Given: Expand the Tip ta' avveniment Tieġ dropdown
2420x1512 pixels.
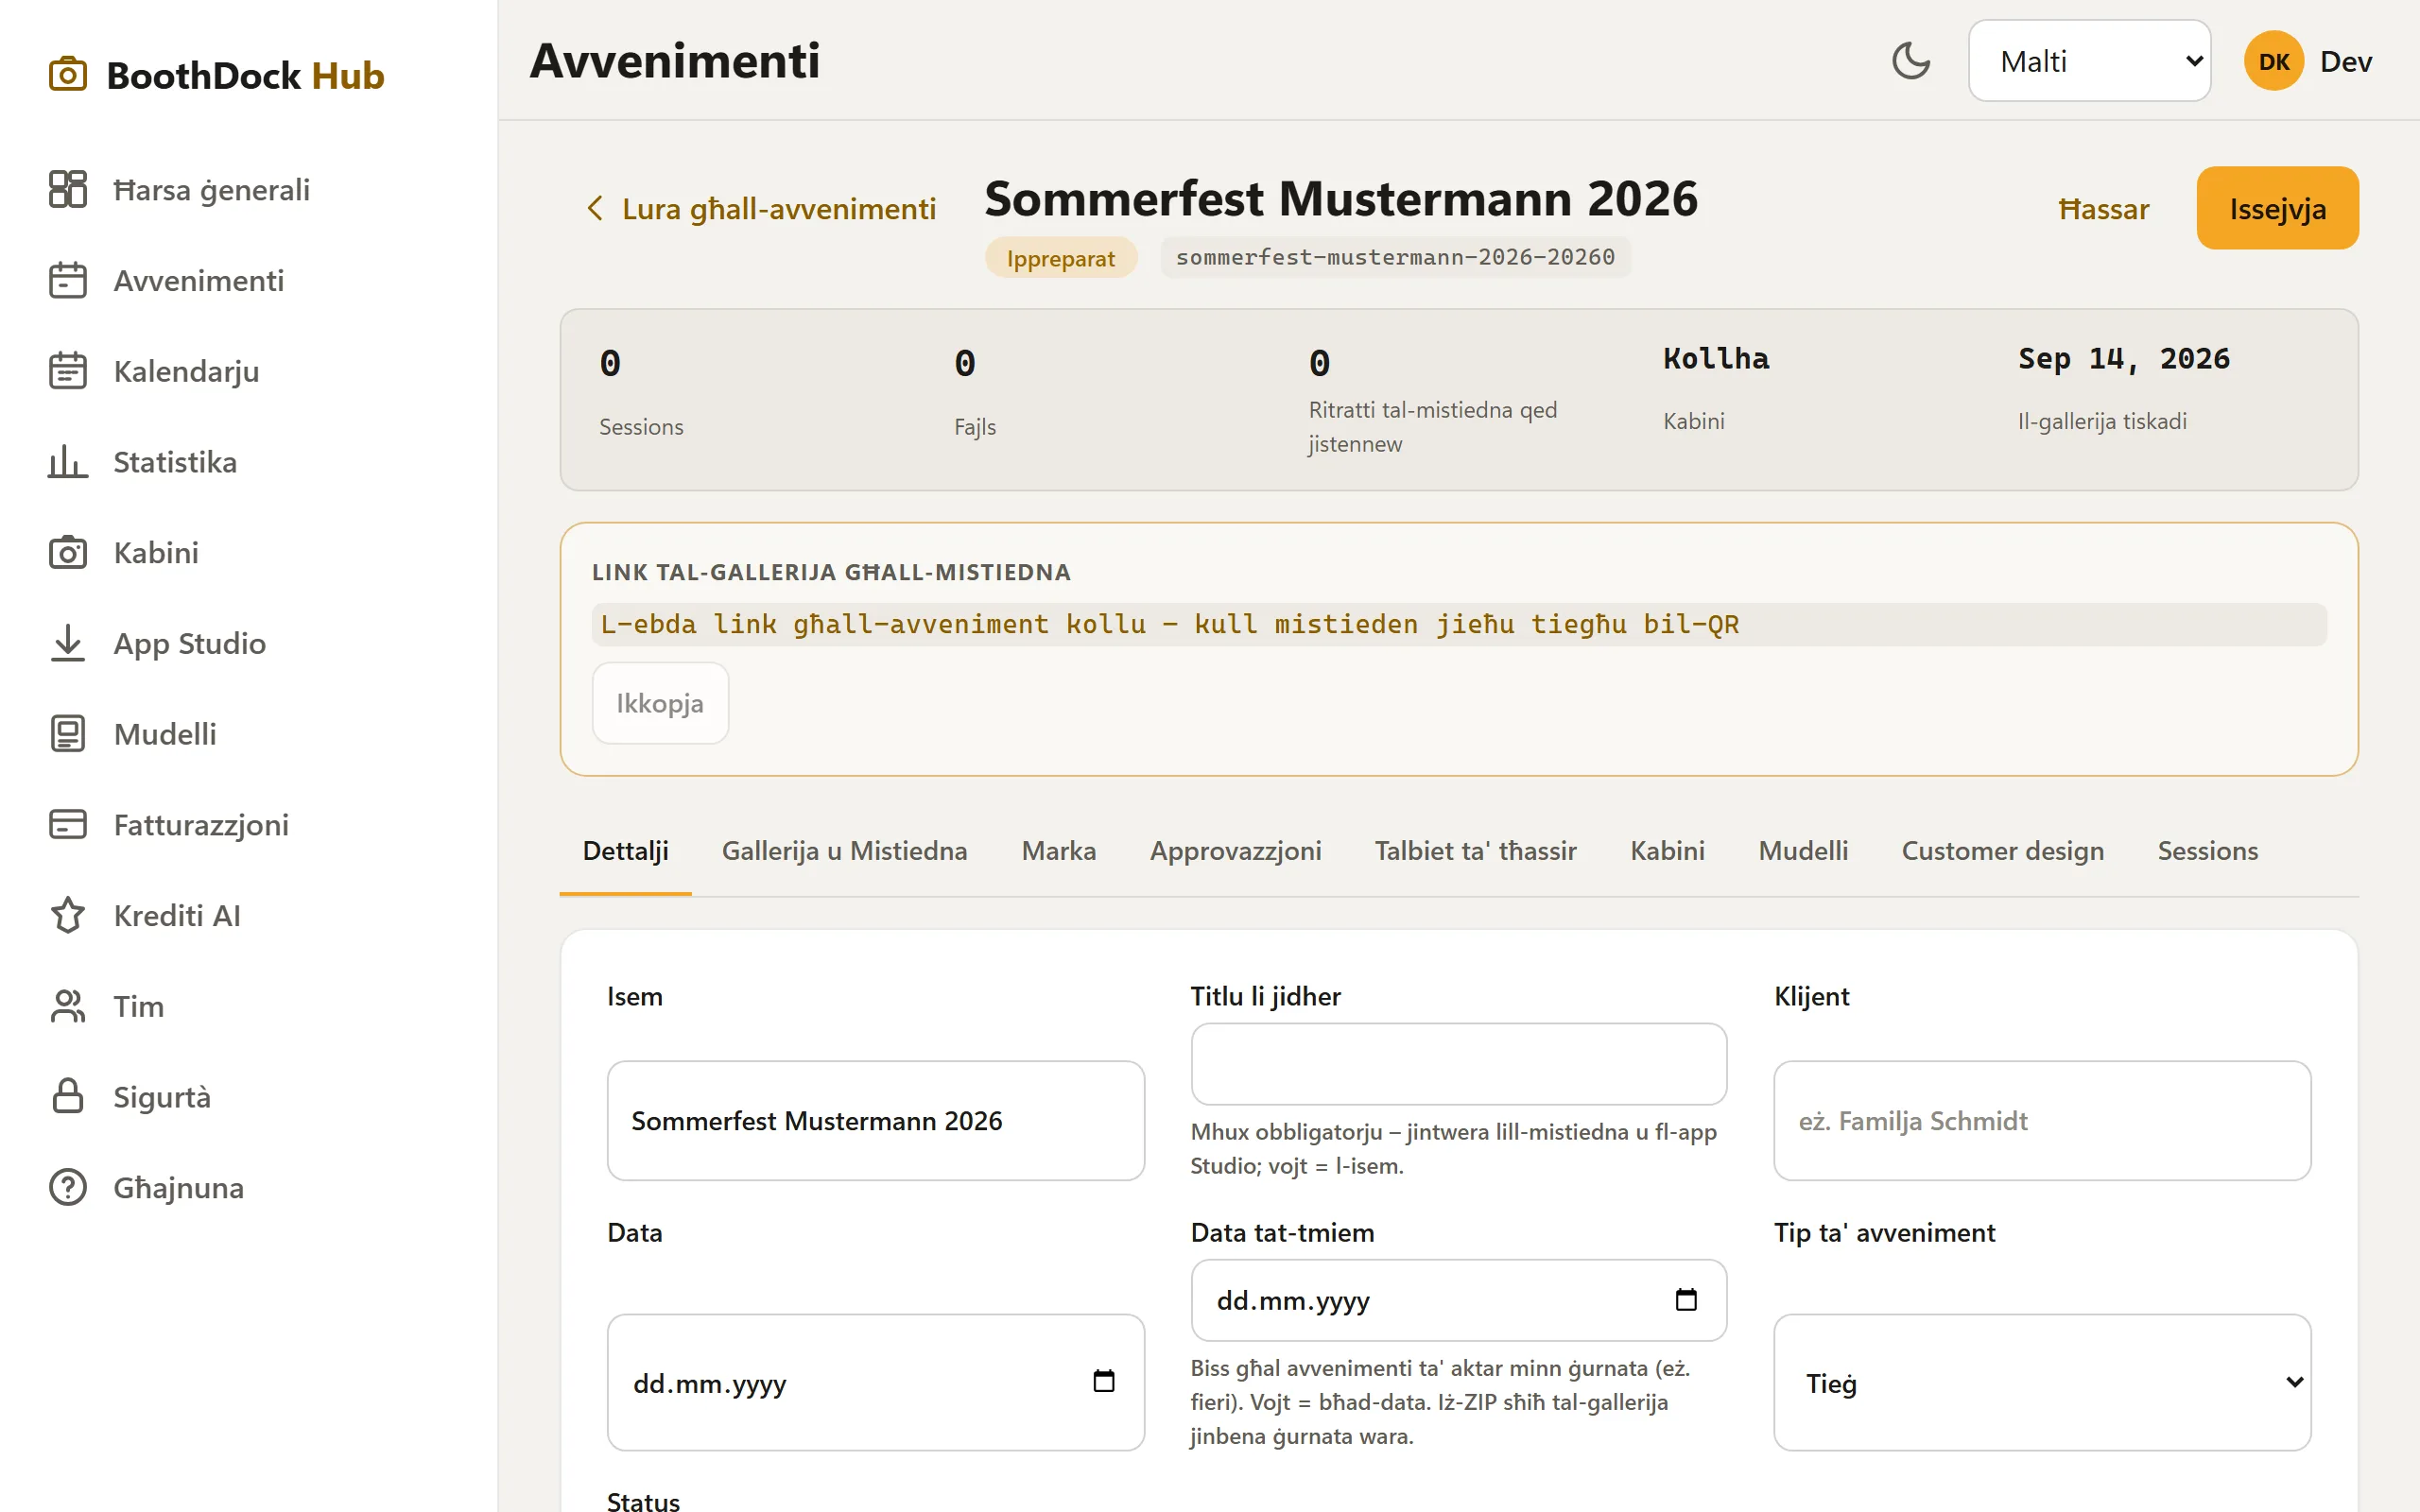Looking at the screenshot, I should click(2042, 1382).
